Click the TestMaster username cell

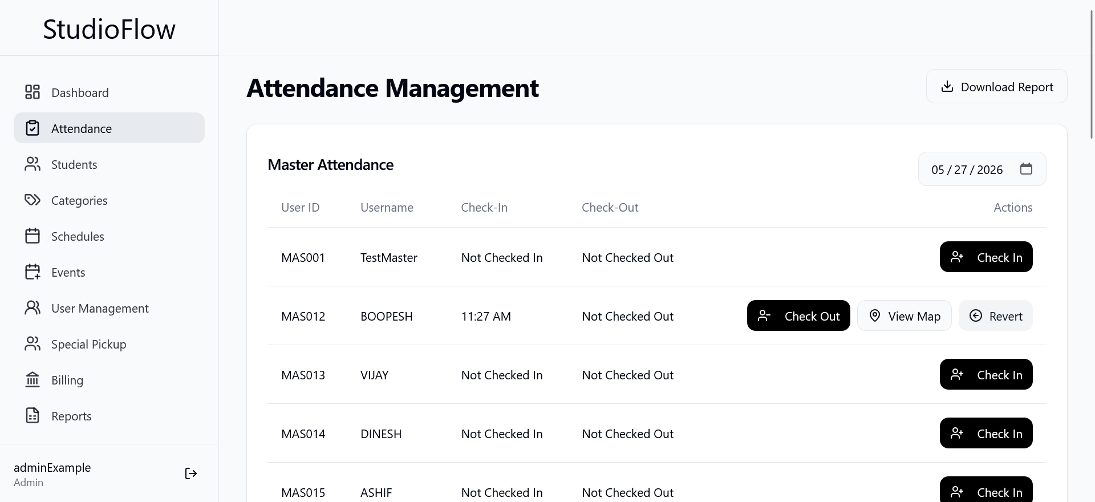tap(389, 257)
